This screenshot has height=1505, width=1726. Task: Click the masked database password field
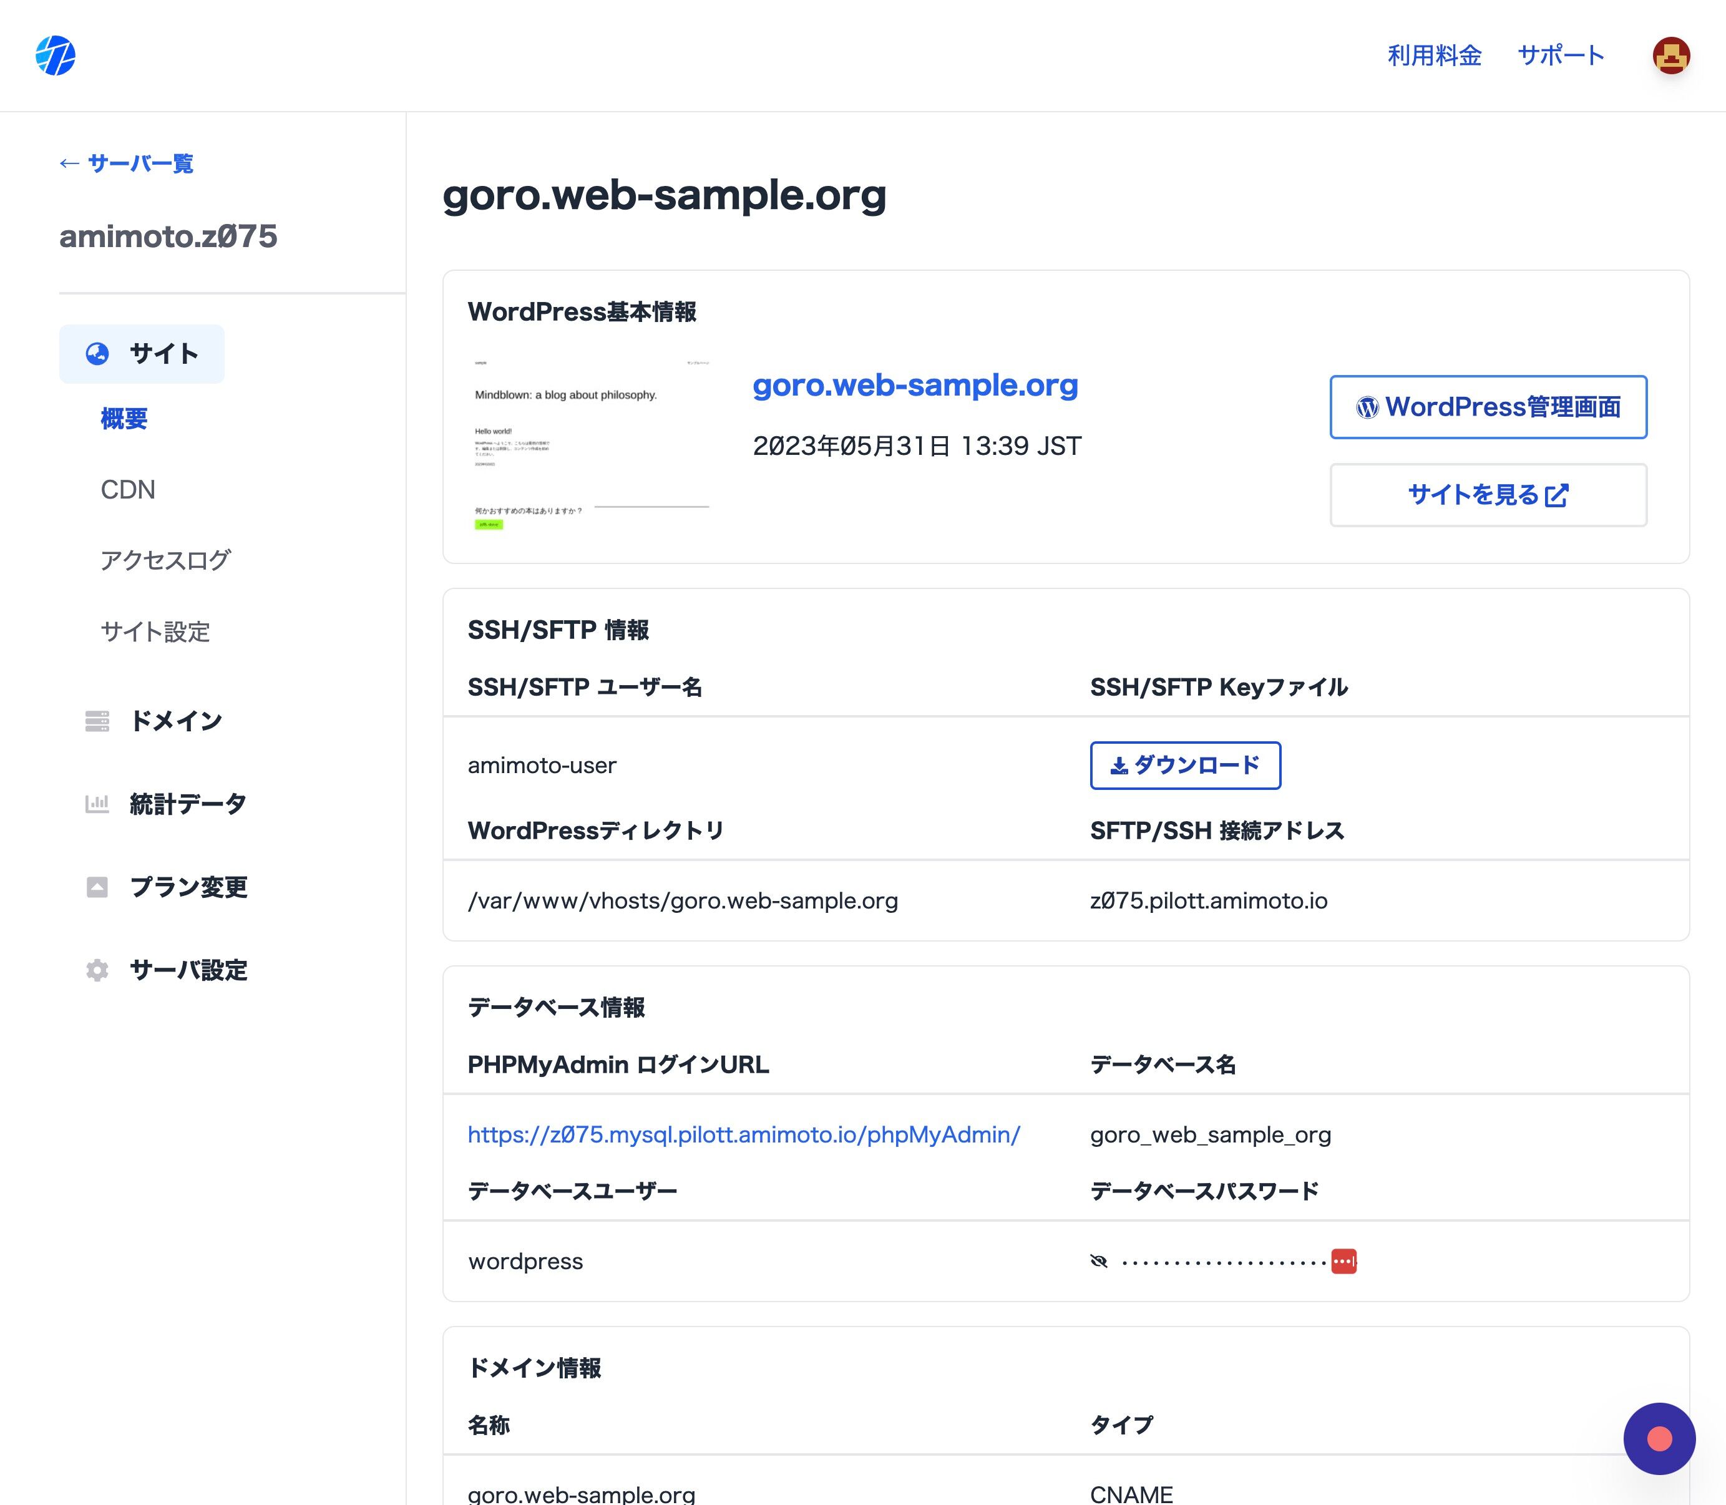click(x=1224, y=1262)
